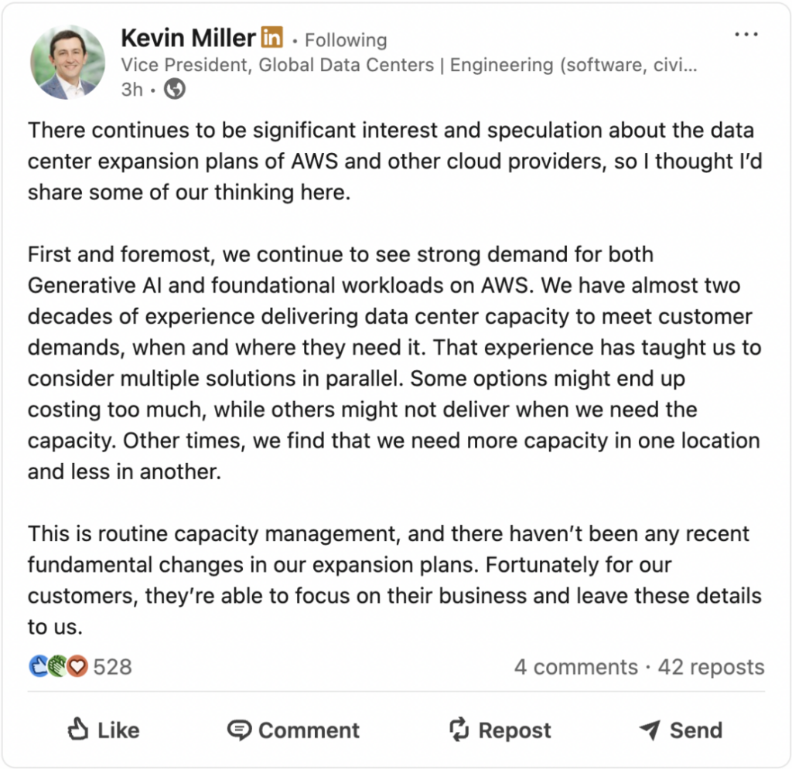Open the 4 comments link
The width and height of the screenshot is (792, 769).
[x=575, y=667]
